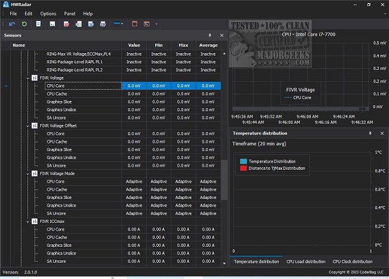Click the green refresh toolbar icon
Viewport: 389px width, 279px height.
click(24, 24)
